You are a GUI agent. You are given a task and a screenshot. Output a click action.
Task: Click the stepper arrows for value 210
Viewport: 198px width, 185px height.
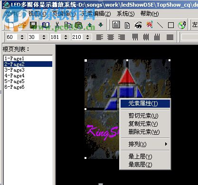(88, 37)
